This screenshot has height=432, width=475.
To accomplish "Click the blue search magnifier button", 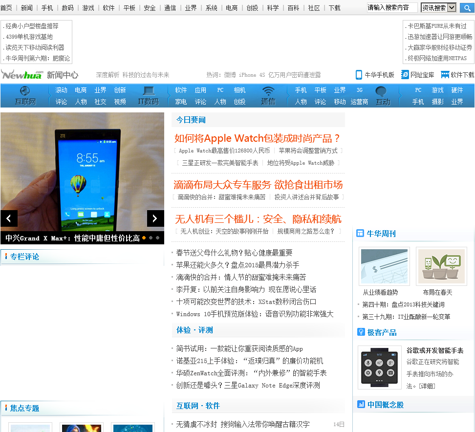I will [x=467, y=7].
